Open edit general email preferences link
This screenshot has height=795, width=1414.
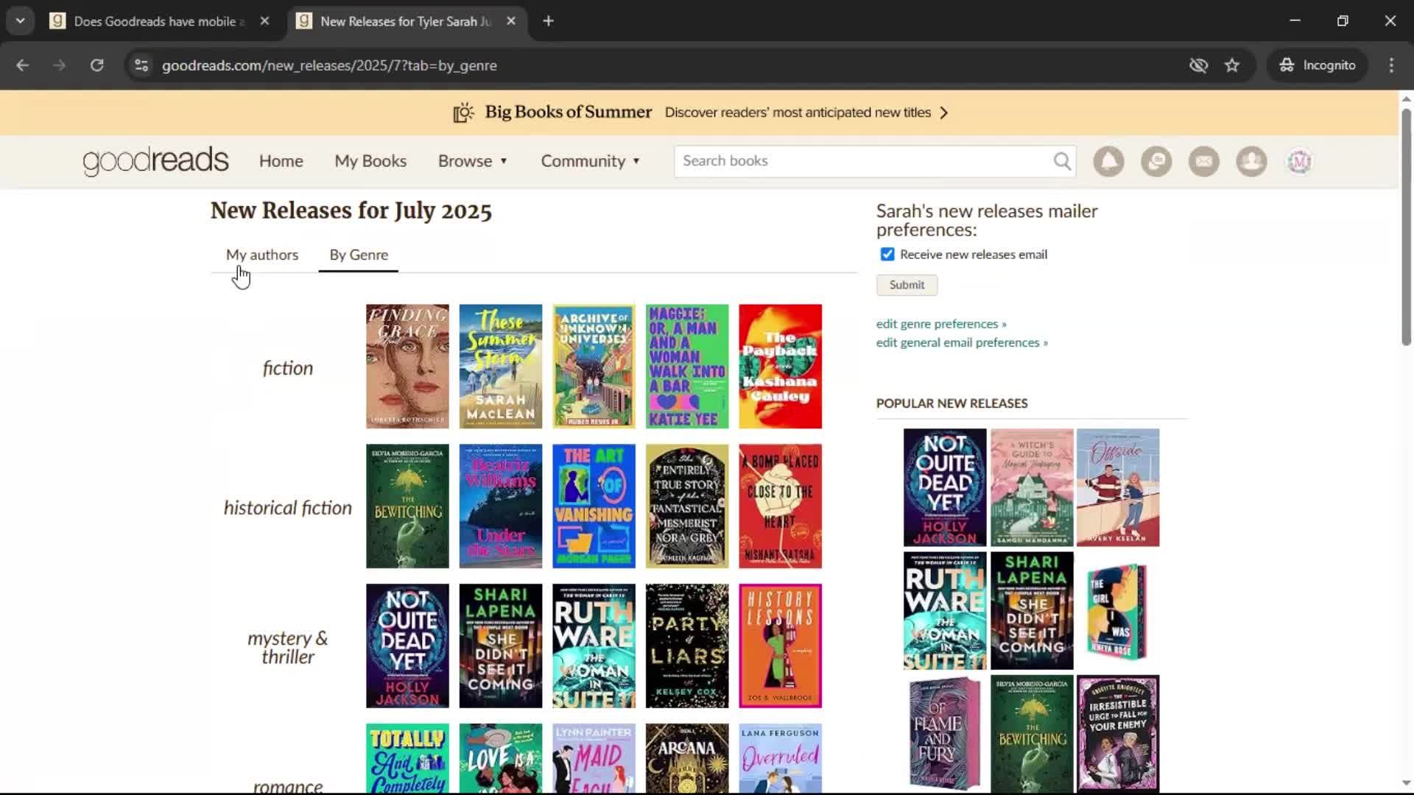[962, 342]
